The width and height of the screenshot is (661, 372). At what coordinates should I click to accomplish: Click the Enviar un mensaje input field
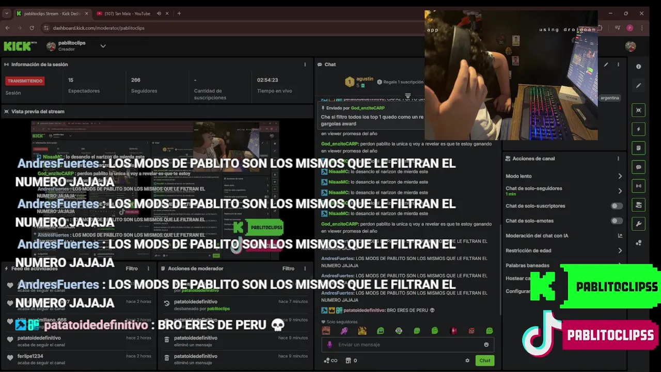408,345
